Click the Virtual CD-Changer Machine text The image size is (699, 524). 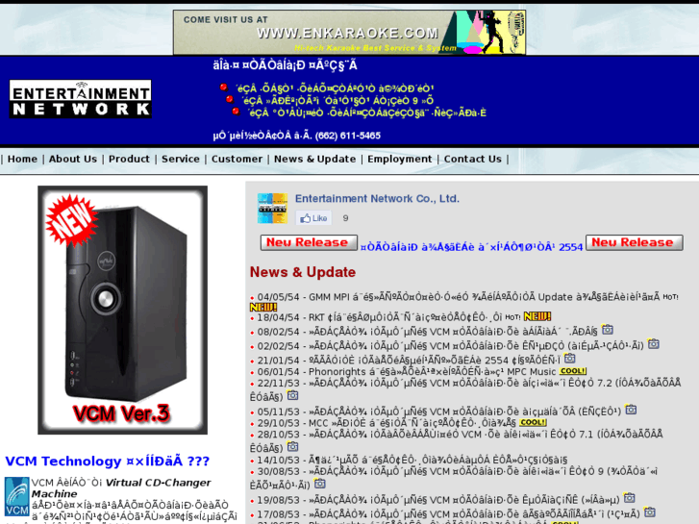(121, 487)
